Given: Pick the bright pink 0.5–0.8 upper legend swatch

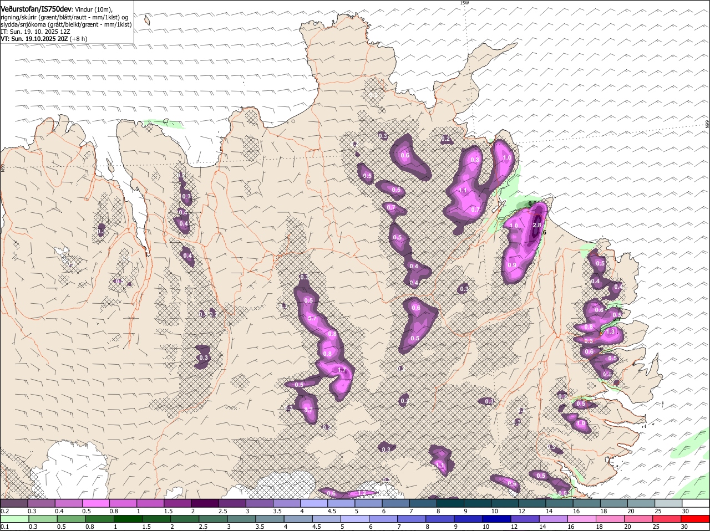Looking at the screenshot, I should coord(95,503).
